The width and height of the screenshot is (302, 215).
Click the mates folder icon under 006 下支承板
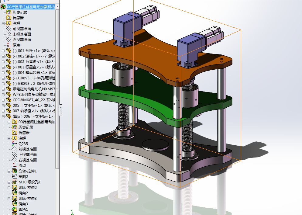pyautogui.click(x=15, y=122)
